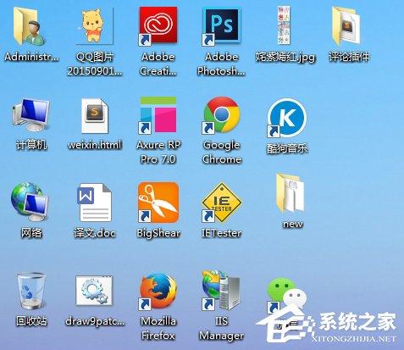The height and width of the screenshot is (350, 404).
Task: Launch Mozilla Firefox shortcut
Action: click(x=158, y=291)
